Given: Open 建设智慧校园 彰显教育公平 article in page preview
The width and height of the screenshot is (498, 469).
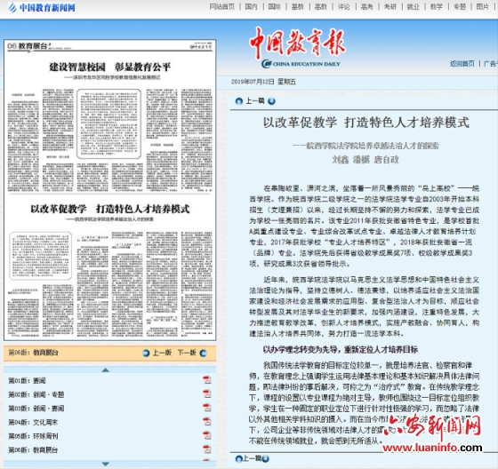Looking at the screenshot, I should [110, 67].
